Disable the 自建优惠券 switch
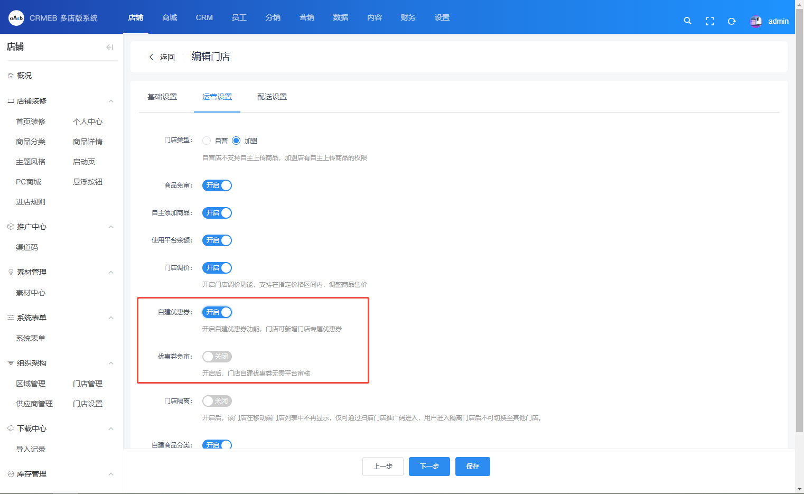This screenshot has width=804, height=494. click(217, 312)
